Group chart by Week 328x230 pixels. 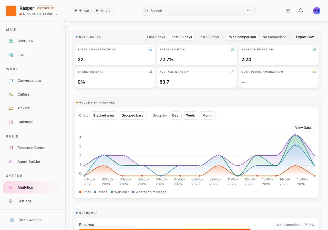tap(190, 116)
